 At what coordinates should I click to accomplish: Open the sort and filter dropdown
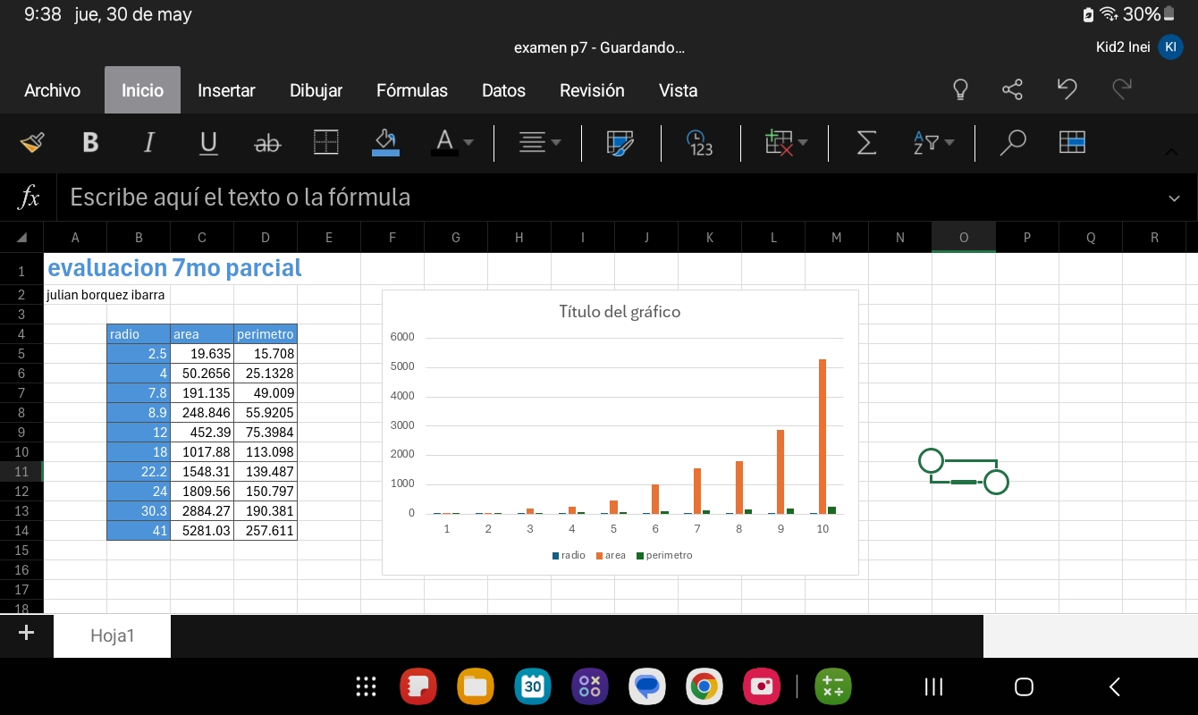coord(933,143)
